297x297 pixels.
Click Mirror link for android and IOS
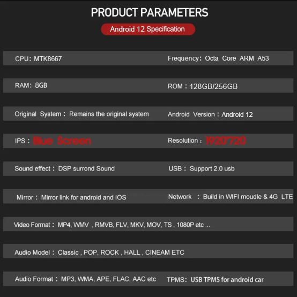click(x=71, y=197)
